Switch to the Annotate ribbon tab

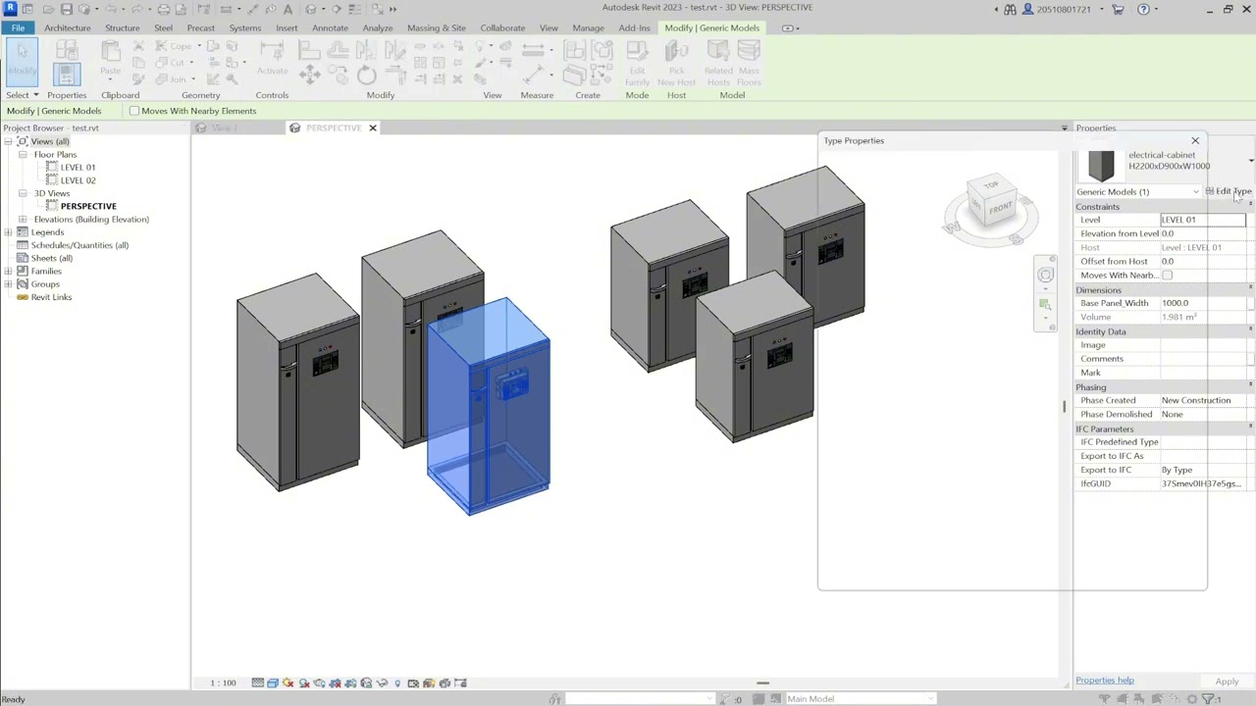[330, 27]
